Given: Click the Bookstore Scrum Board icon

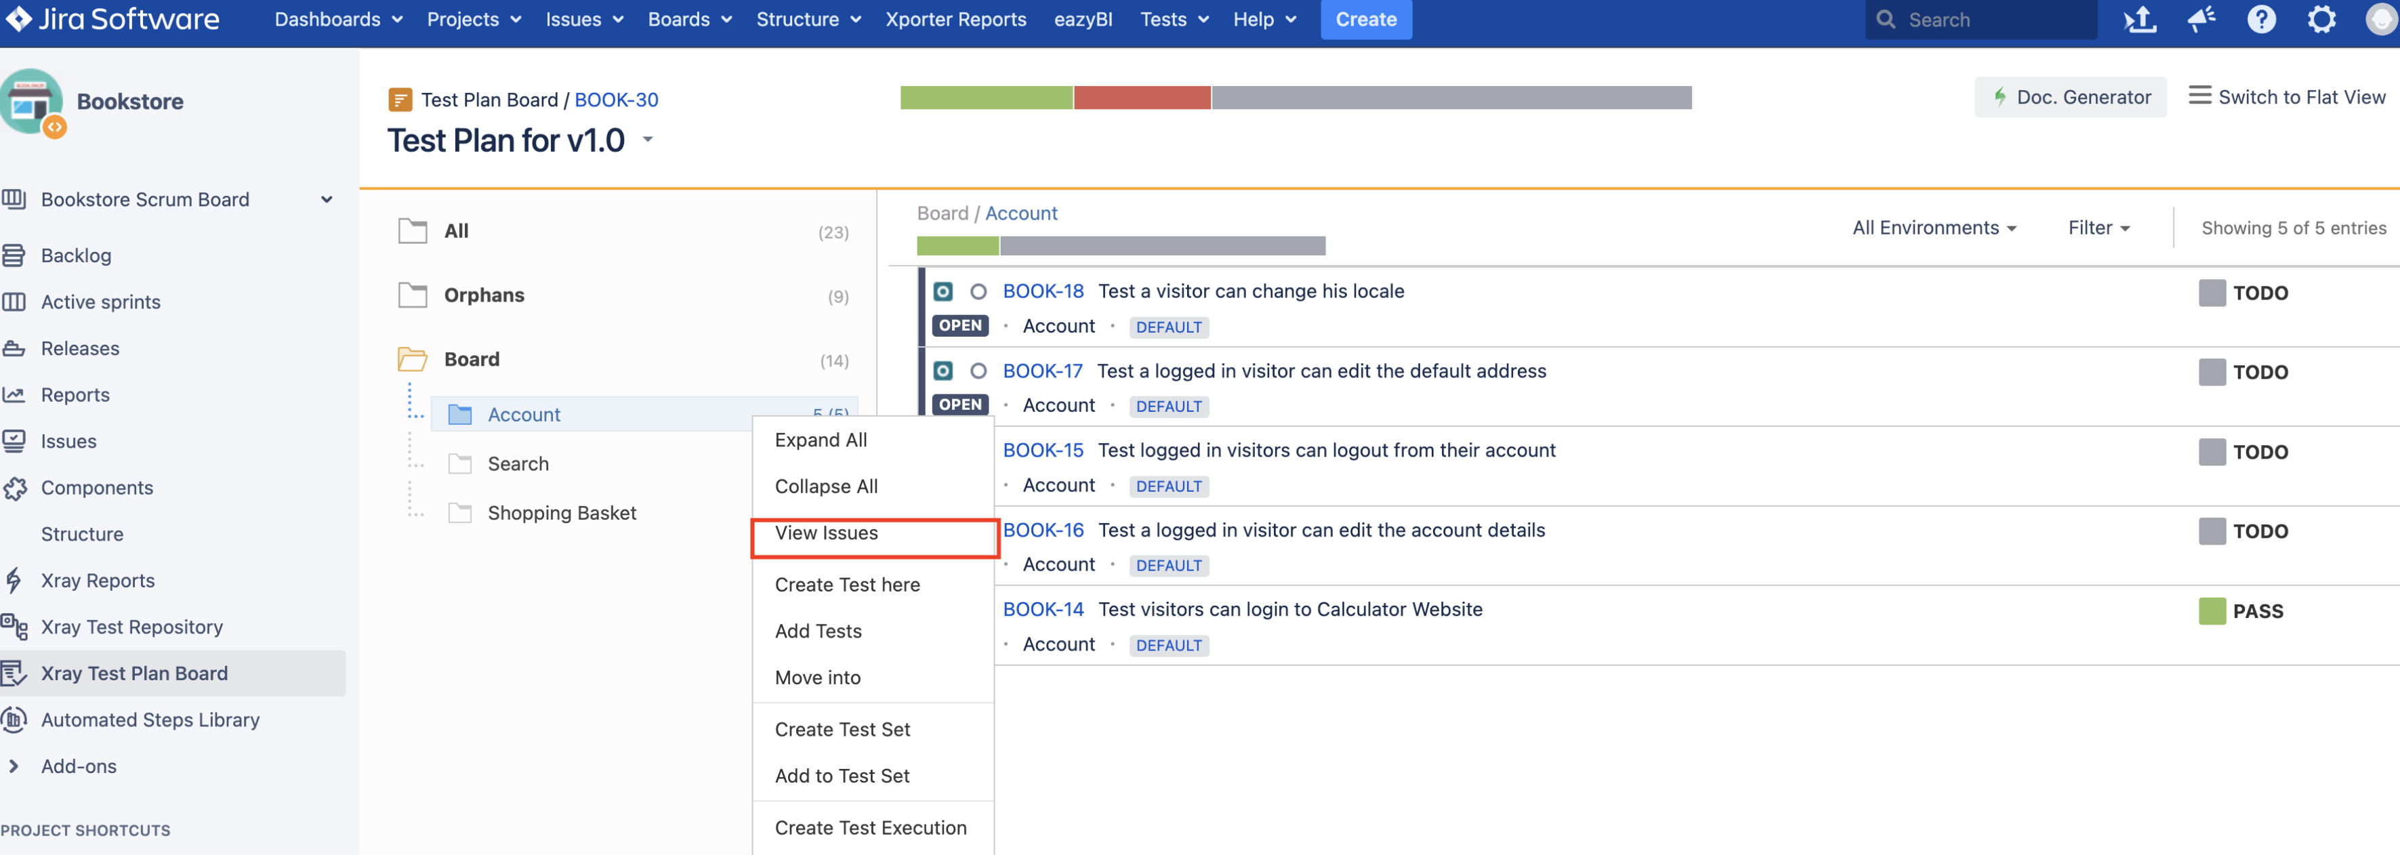Looking at the screenshot, I should coord(14,199).
